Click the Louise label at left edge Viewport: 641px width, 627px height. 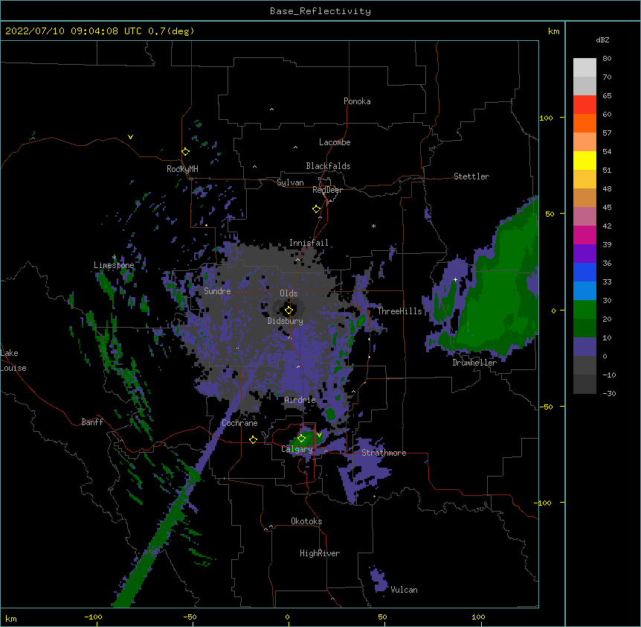(13, 368)
